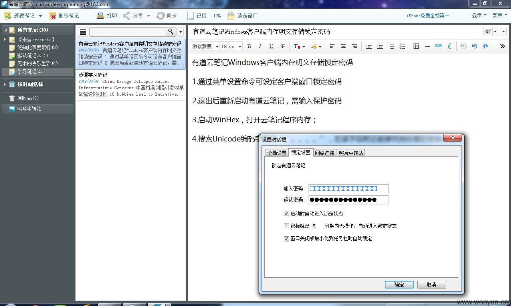Open the 菜单 menu

(500, 16)
